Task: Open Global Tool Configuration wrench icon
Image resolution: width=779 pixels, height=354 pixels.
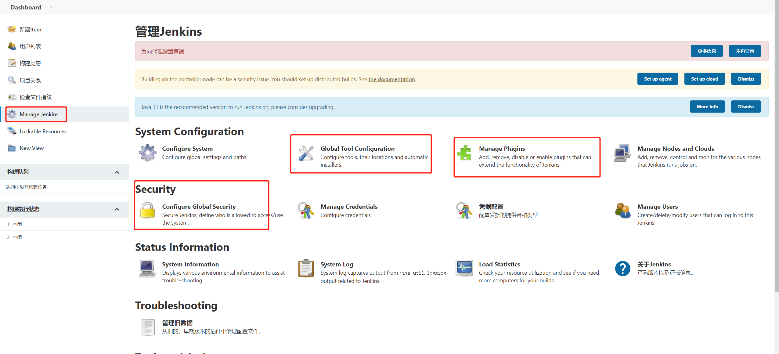Action: tap(306, 153)
